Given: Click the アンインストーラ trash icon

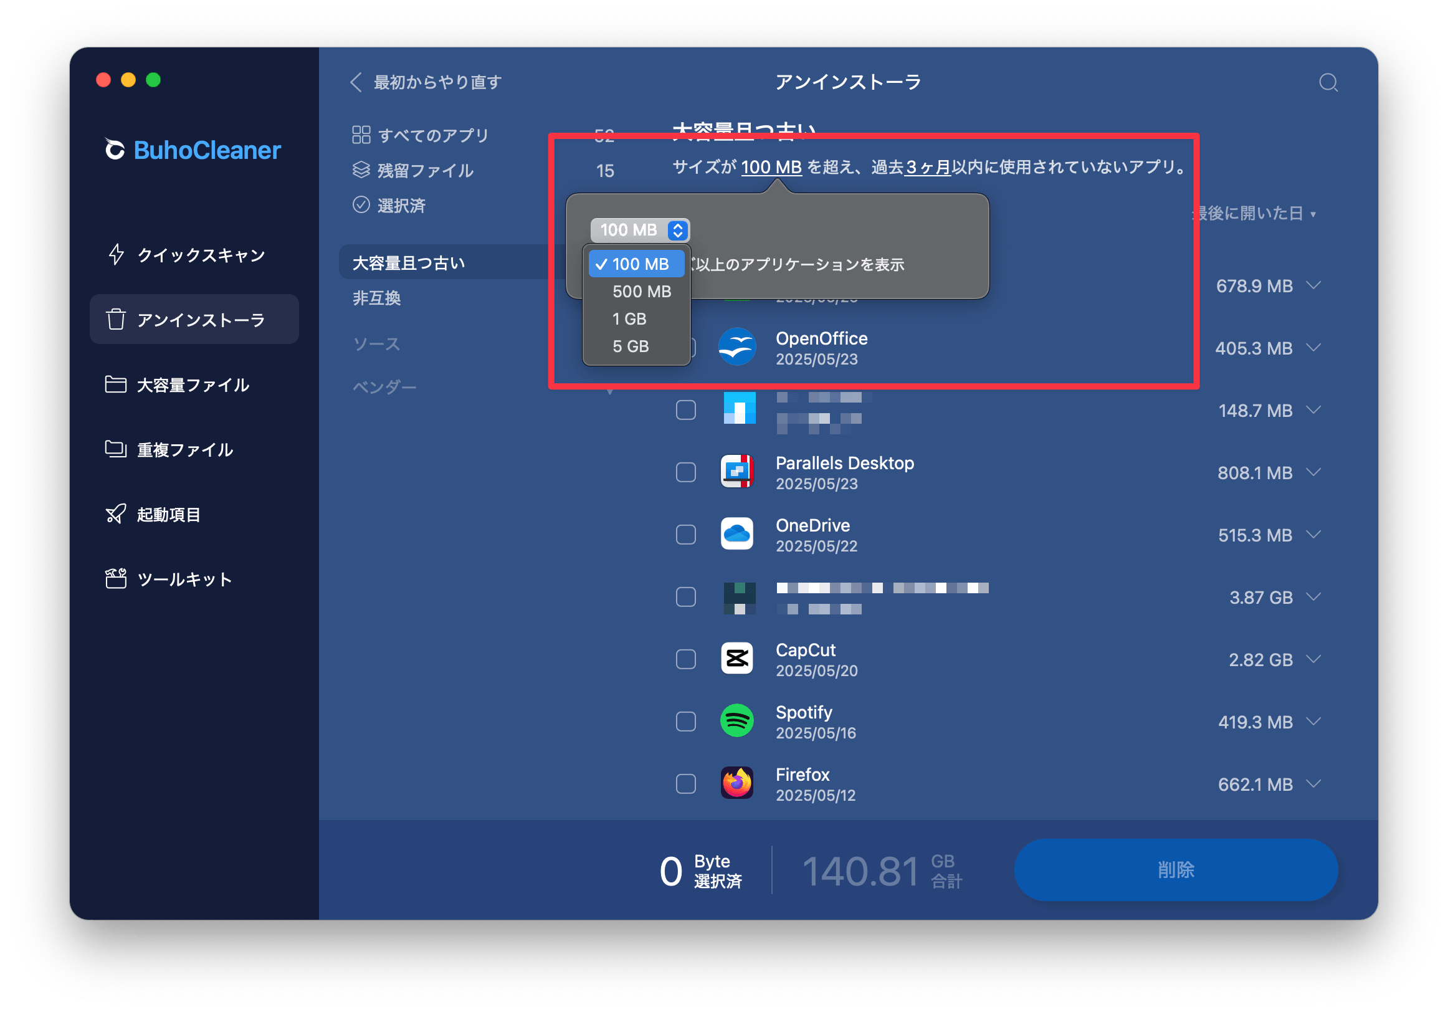Looking at the screenshot, I should (116, 319).
